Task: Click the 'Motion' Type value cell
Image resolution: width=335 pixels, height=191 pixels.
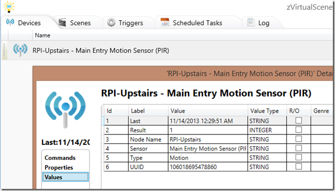Action: tap(208, 158)
